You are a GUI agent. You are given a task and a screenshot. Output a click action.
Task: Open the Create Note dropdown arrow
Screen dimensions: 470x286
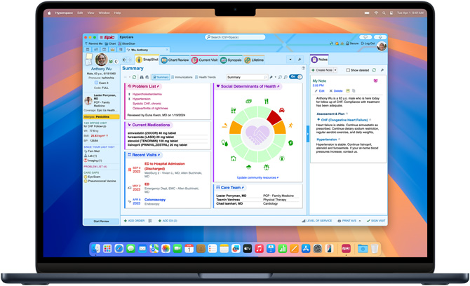(335, 70)
